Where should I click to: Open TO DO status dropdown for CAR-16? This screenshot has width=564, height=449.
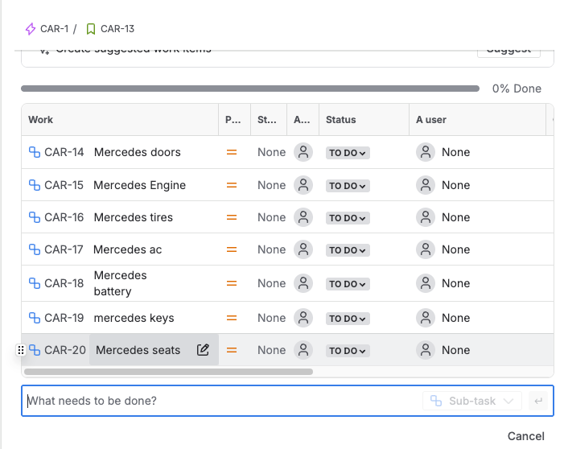tap(348, 218)
